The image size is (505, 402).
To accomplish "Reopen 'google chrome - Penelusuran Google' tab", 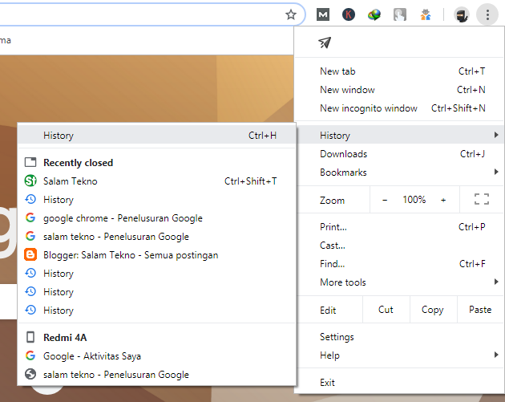I will pyautogui.click(x=157, y=218).
